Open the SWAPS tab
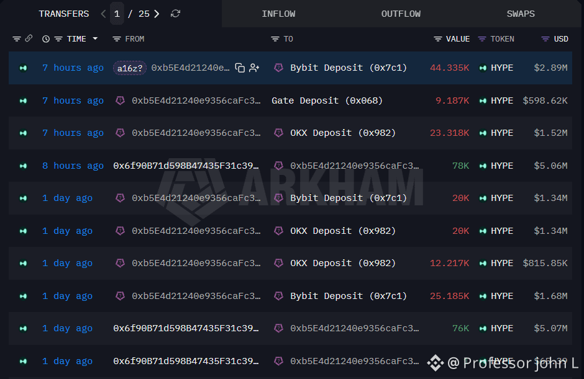 (520, 14)
